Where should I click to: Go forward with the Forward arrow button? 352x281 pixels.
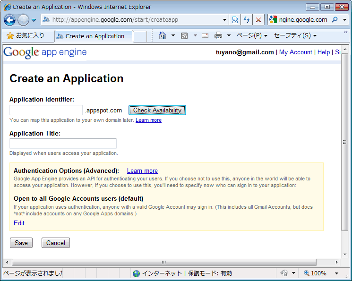(23, 20)
